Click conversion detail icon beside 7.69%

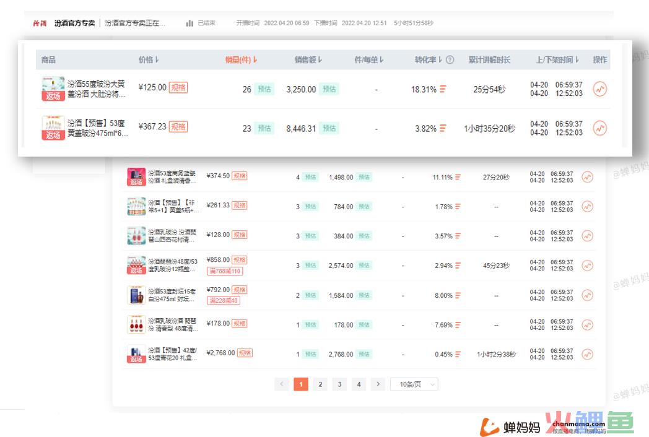[x=458, y=325]
